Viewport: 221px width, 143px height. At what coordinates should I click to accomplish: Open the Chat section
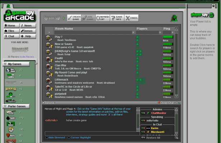(x=11, y=36)
